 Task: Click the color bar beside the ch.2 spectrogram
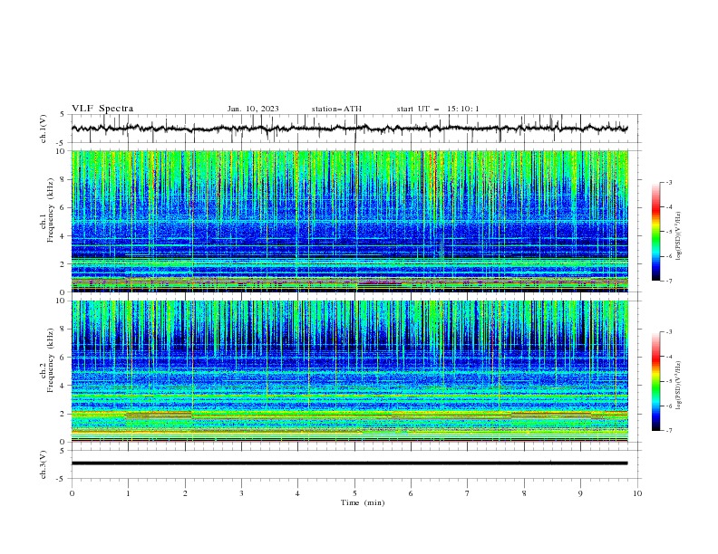(x=656, y=381)
